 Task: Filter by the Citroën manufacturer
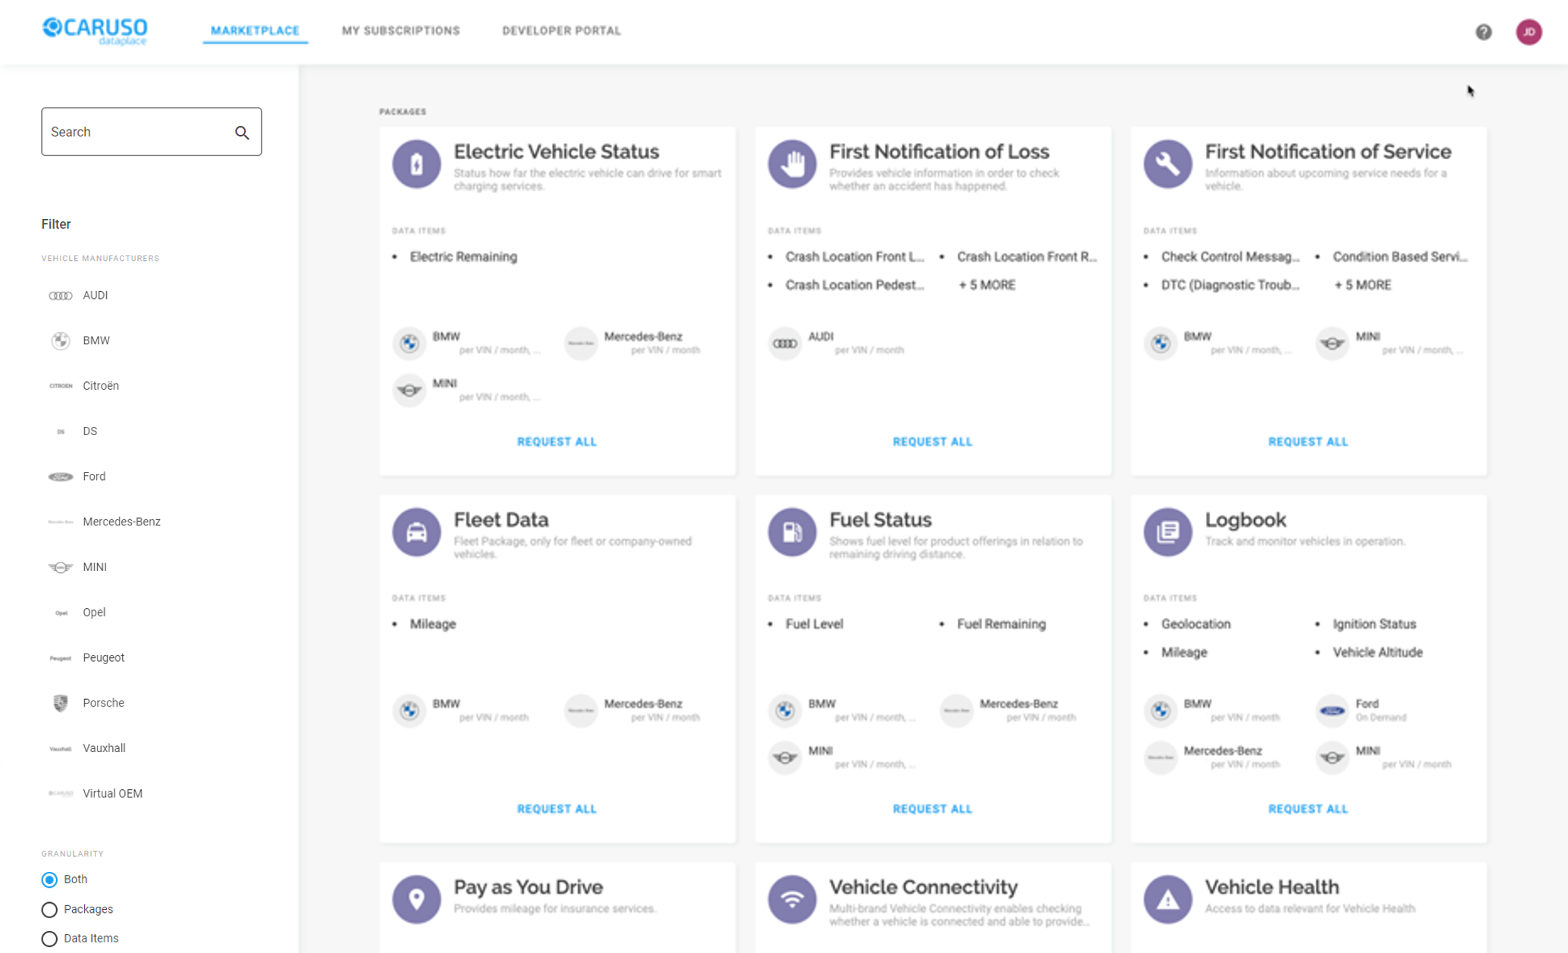pyautogui.click(x=101, y=386)
